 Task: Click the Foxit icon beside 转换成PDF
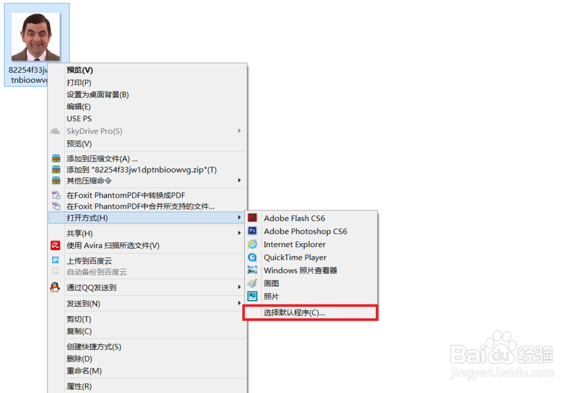(56, 195)
